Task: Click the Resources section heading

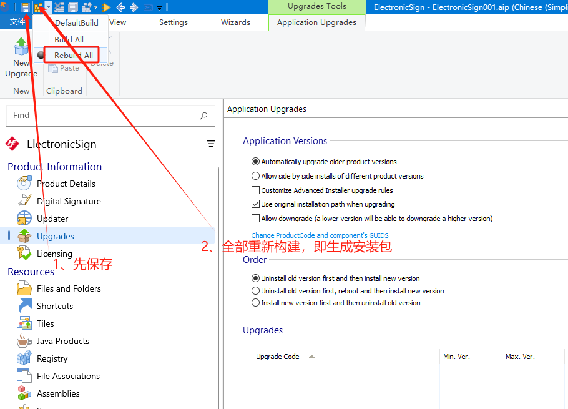Action: pyautogui.click(x=31, y=272)
